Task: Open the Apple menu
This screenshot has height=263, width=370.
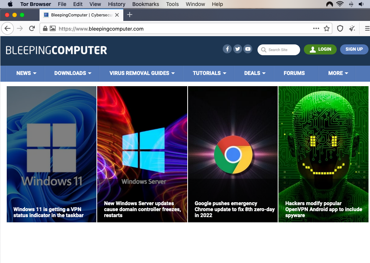Action: pyautogui.click(x=10, y=4)
